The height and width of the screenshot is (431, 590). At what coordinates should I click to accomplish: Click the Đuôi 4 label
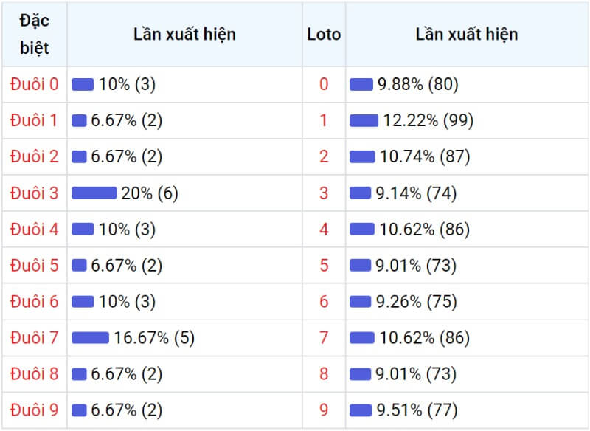click(x=34, y=230)
